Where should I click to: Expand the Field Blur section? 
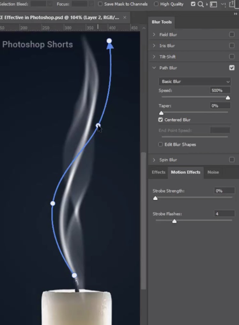154,34
